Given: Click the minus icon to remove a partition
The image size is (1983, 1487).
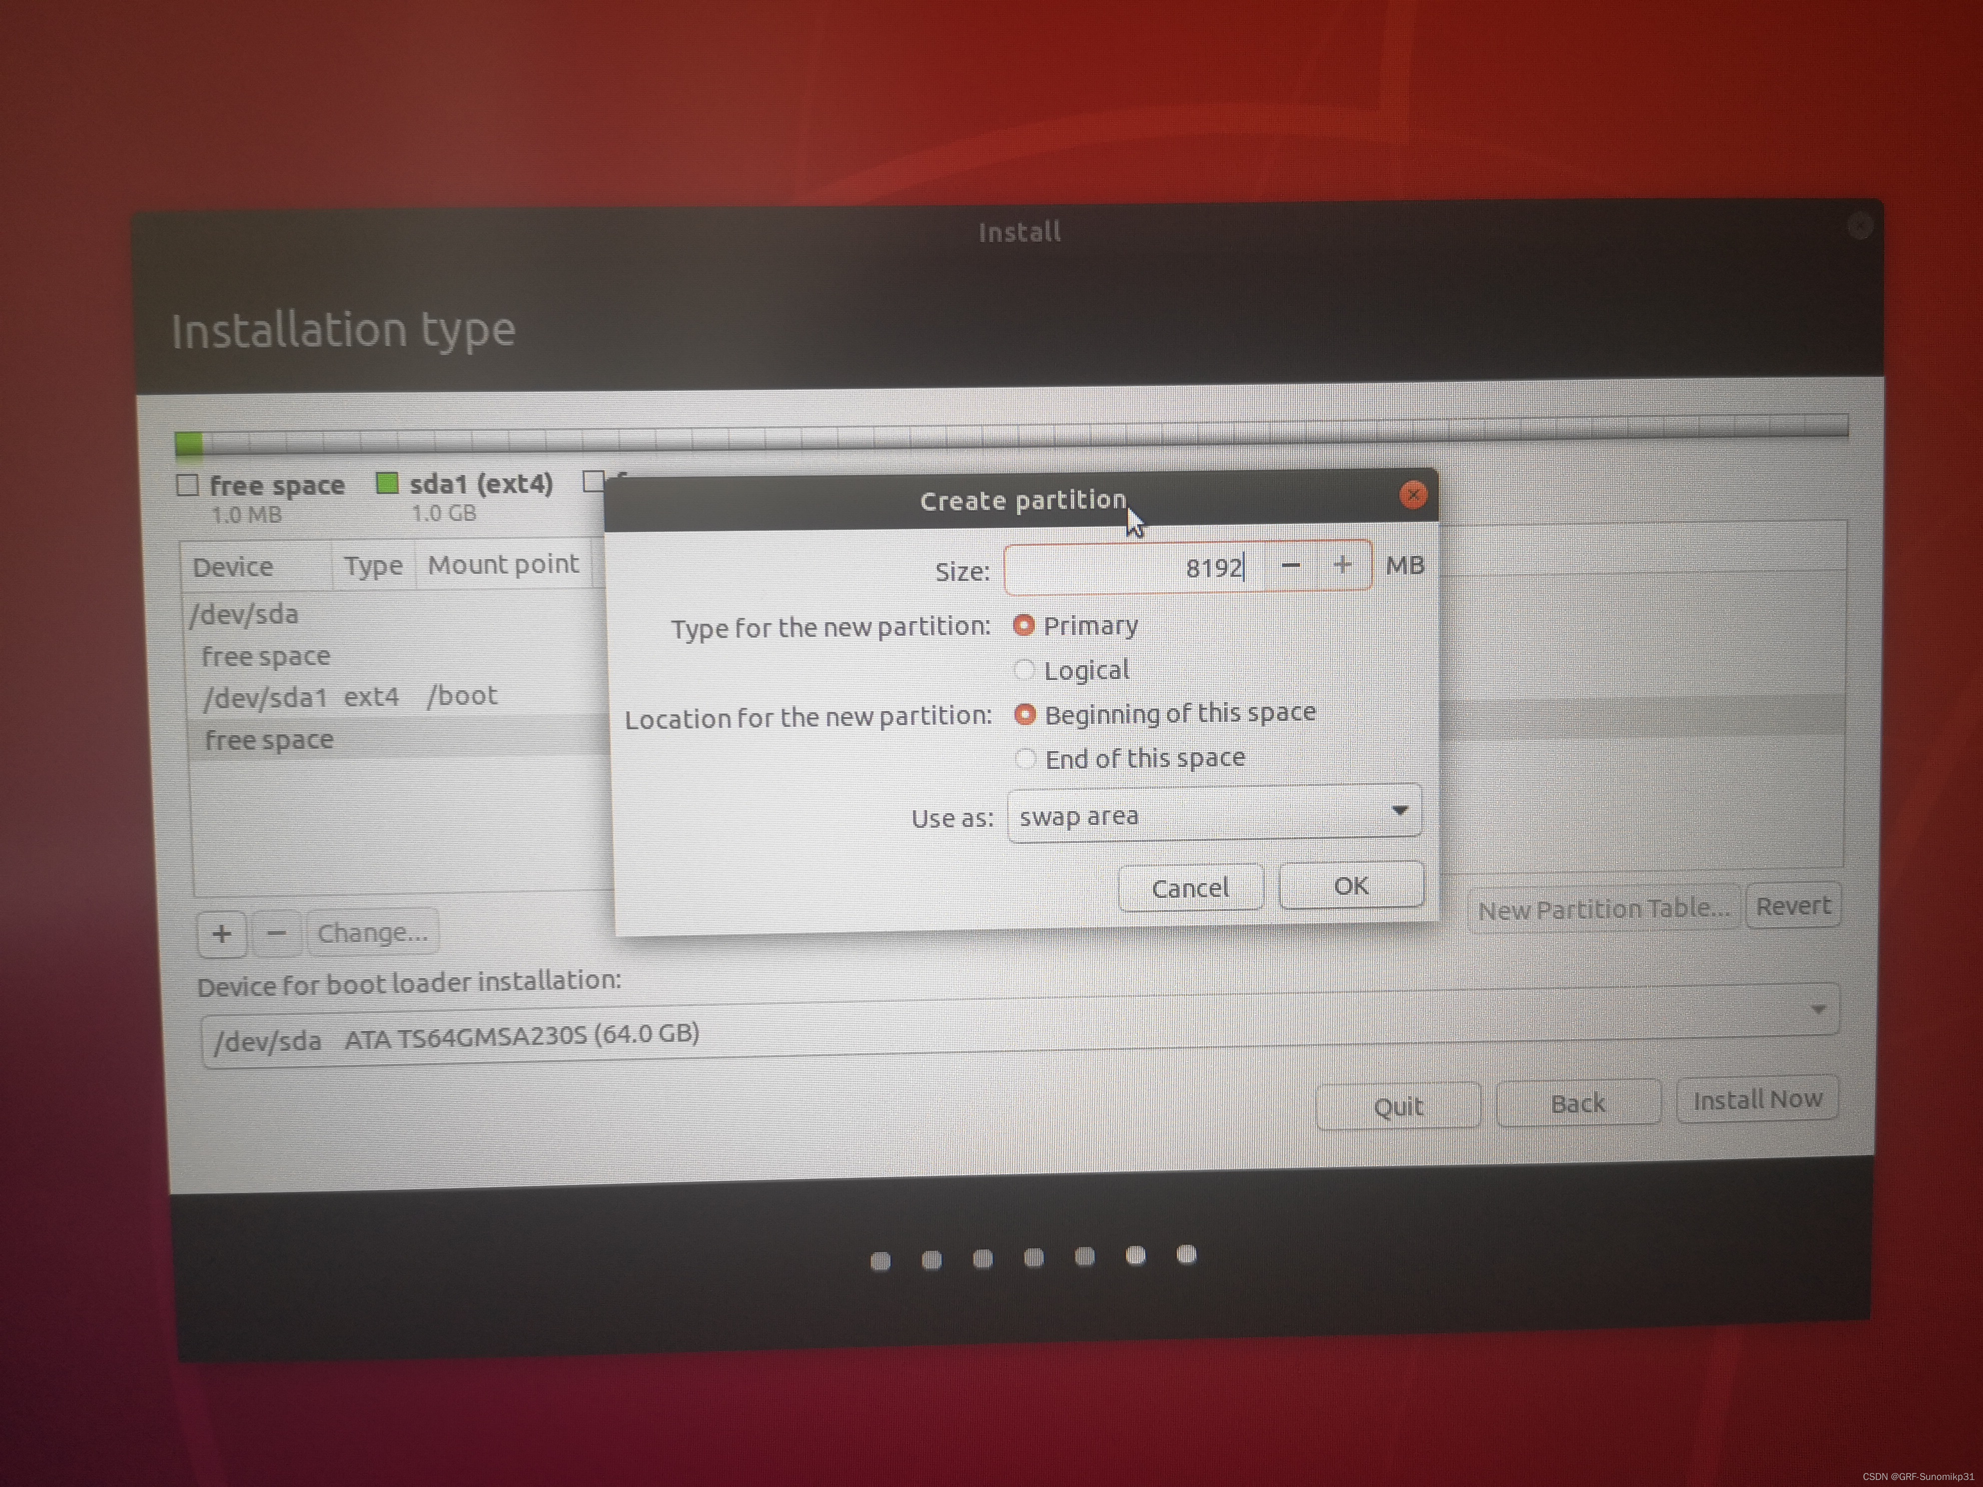Looking at the screenshot, I should [277, 933].
